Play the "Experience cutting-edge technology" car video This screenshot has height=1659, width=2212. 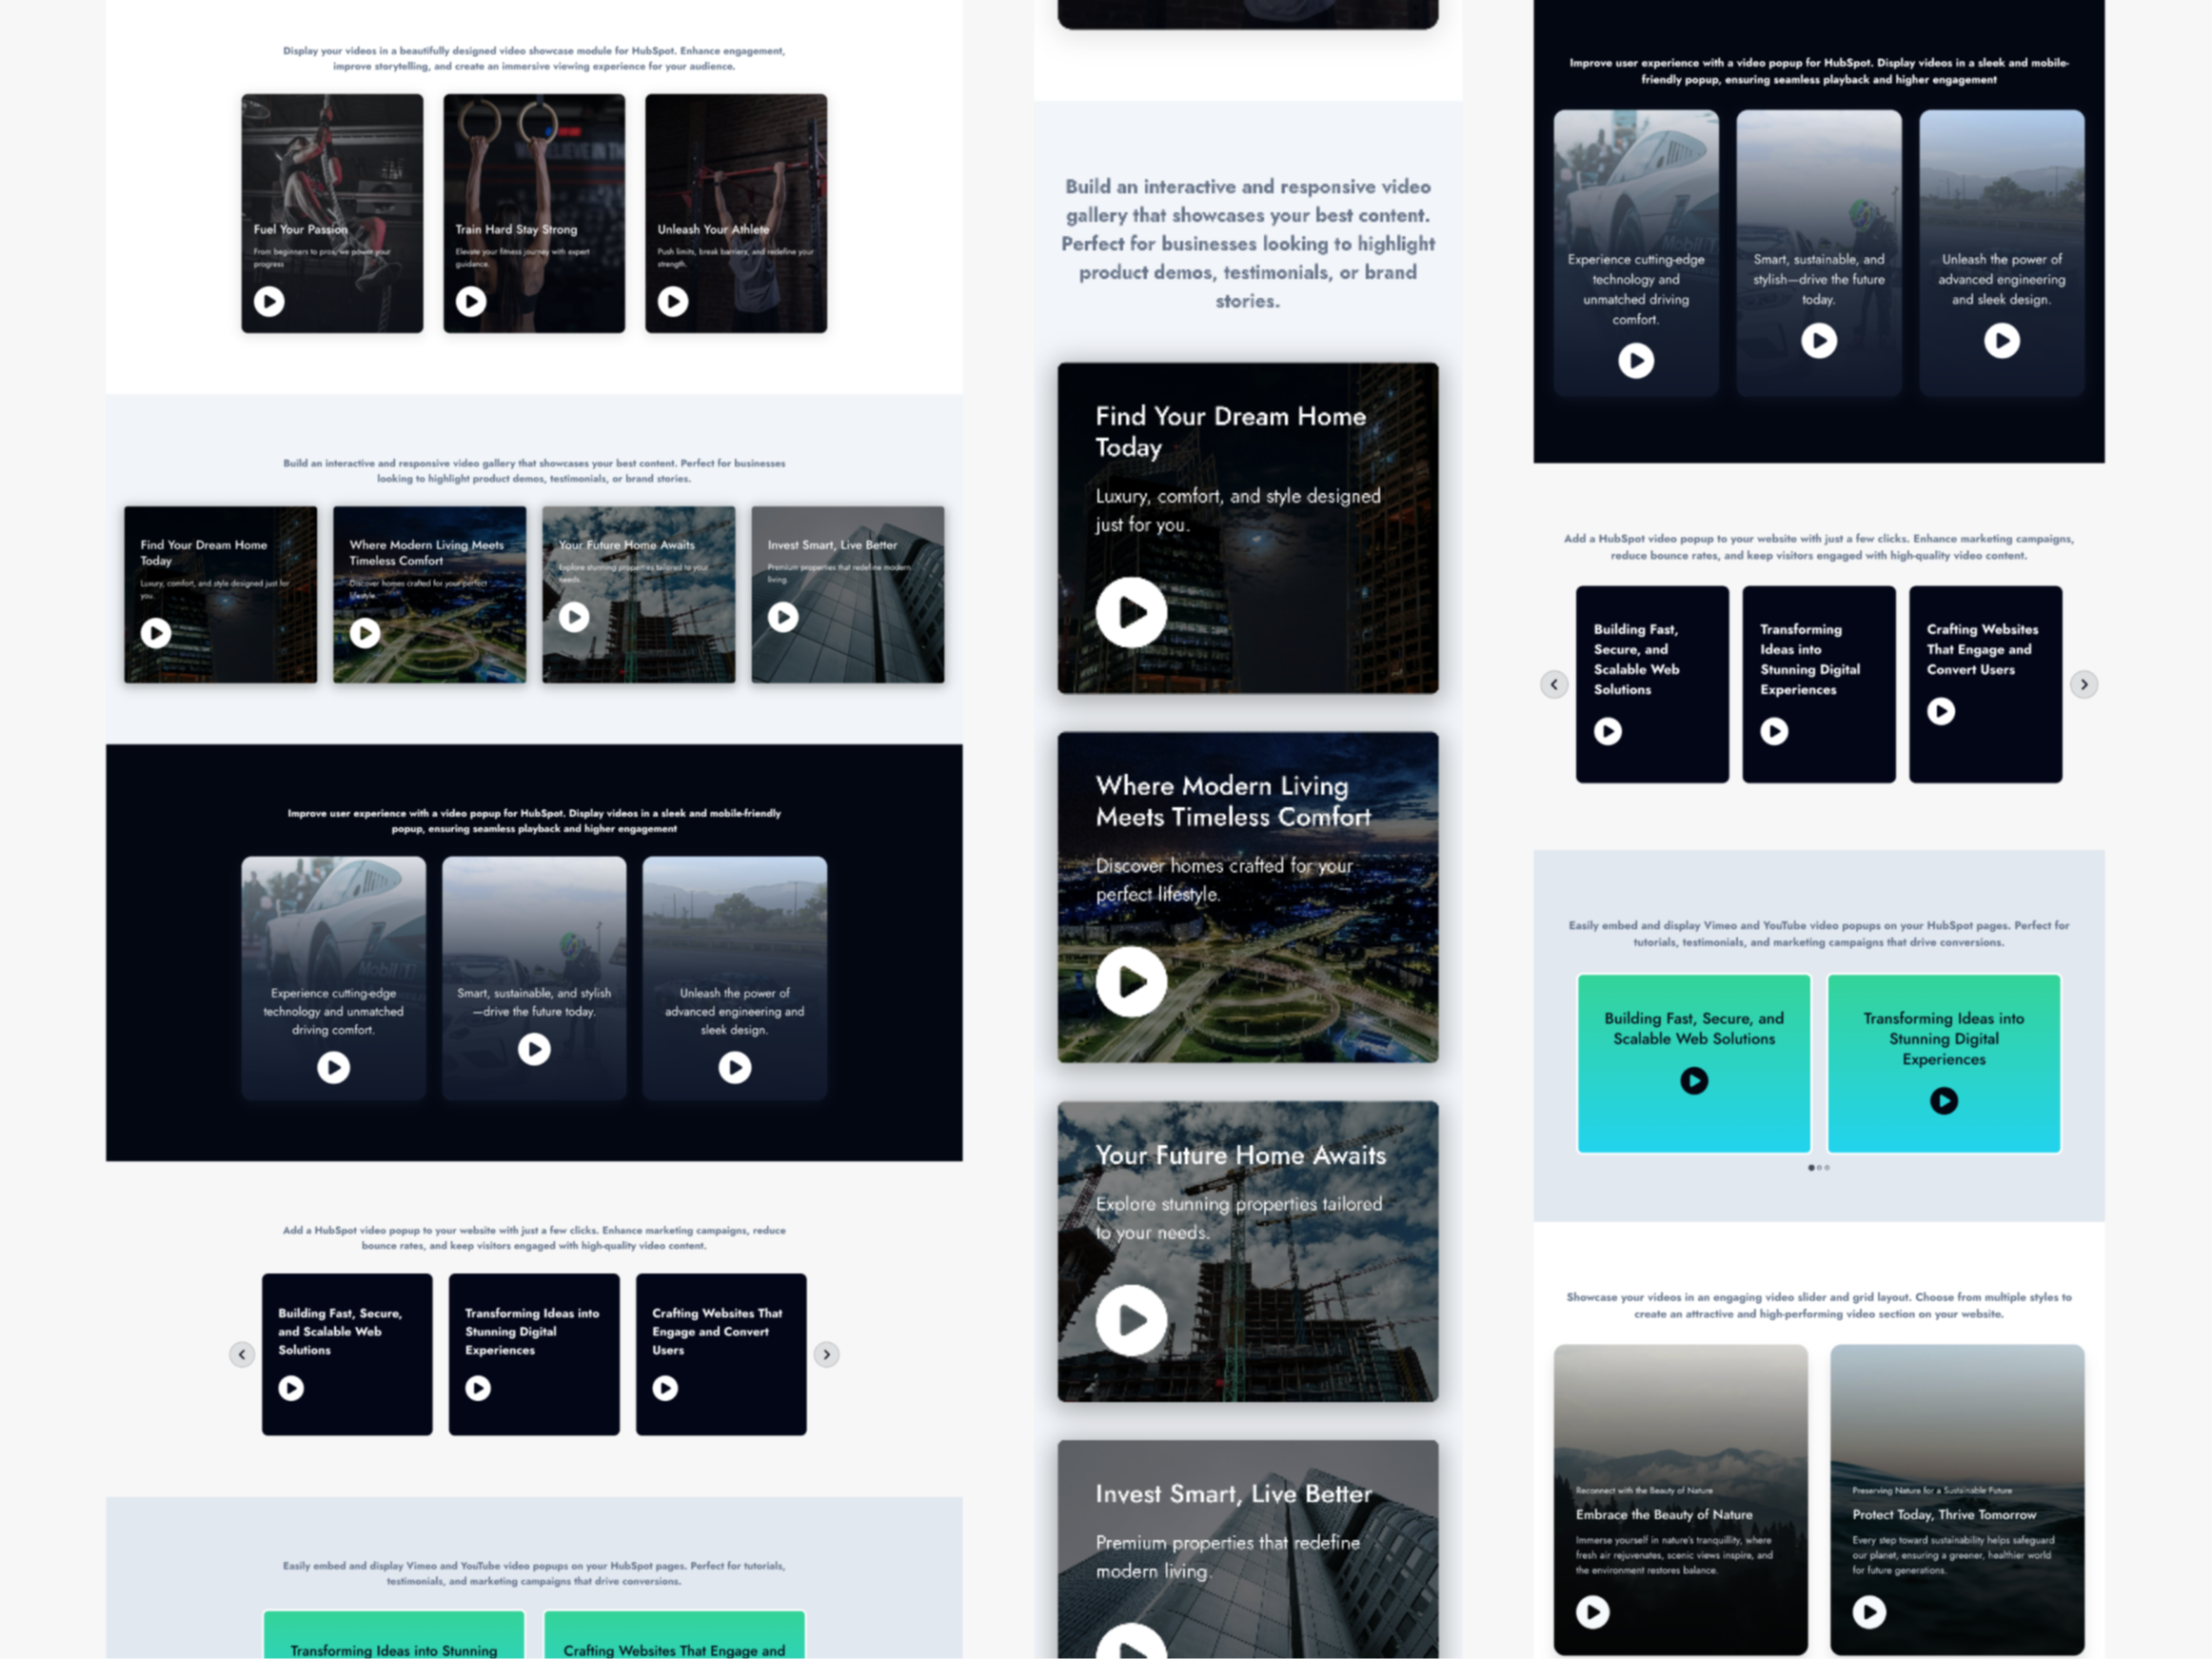[x=1636, y=361]
